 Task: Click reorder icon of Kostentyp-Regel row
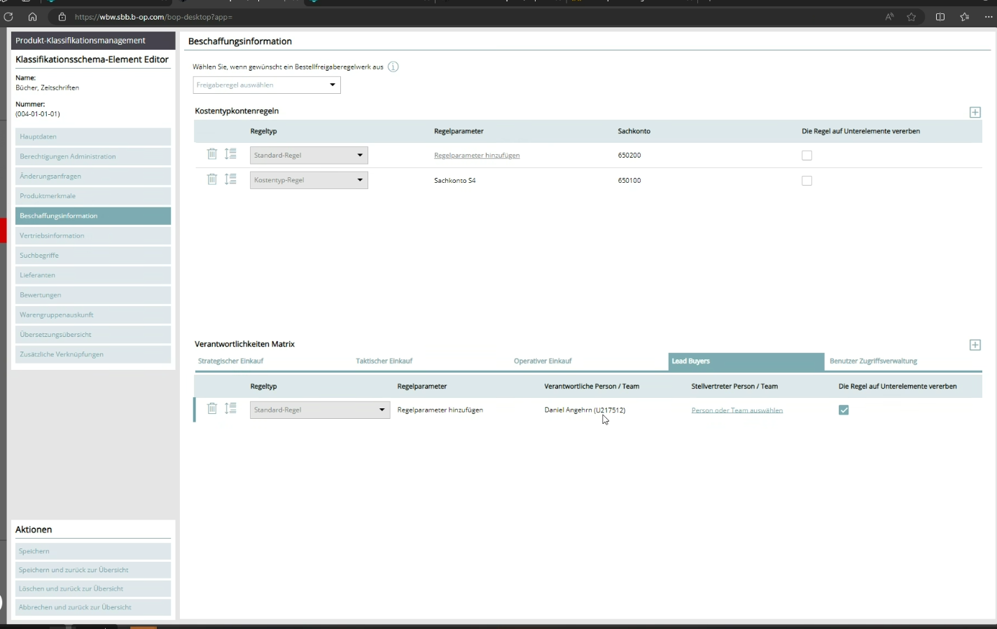(x=230, y=179)
